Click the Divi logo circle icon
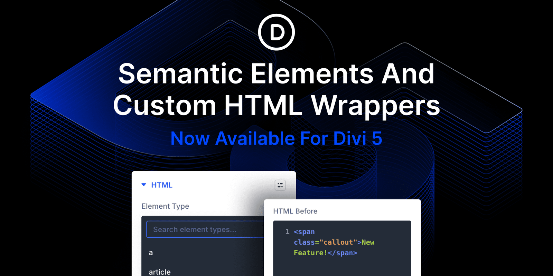553x276 pixels. pos(276,32)
